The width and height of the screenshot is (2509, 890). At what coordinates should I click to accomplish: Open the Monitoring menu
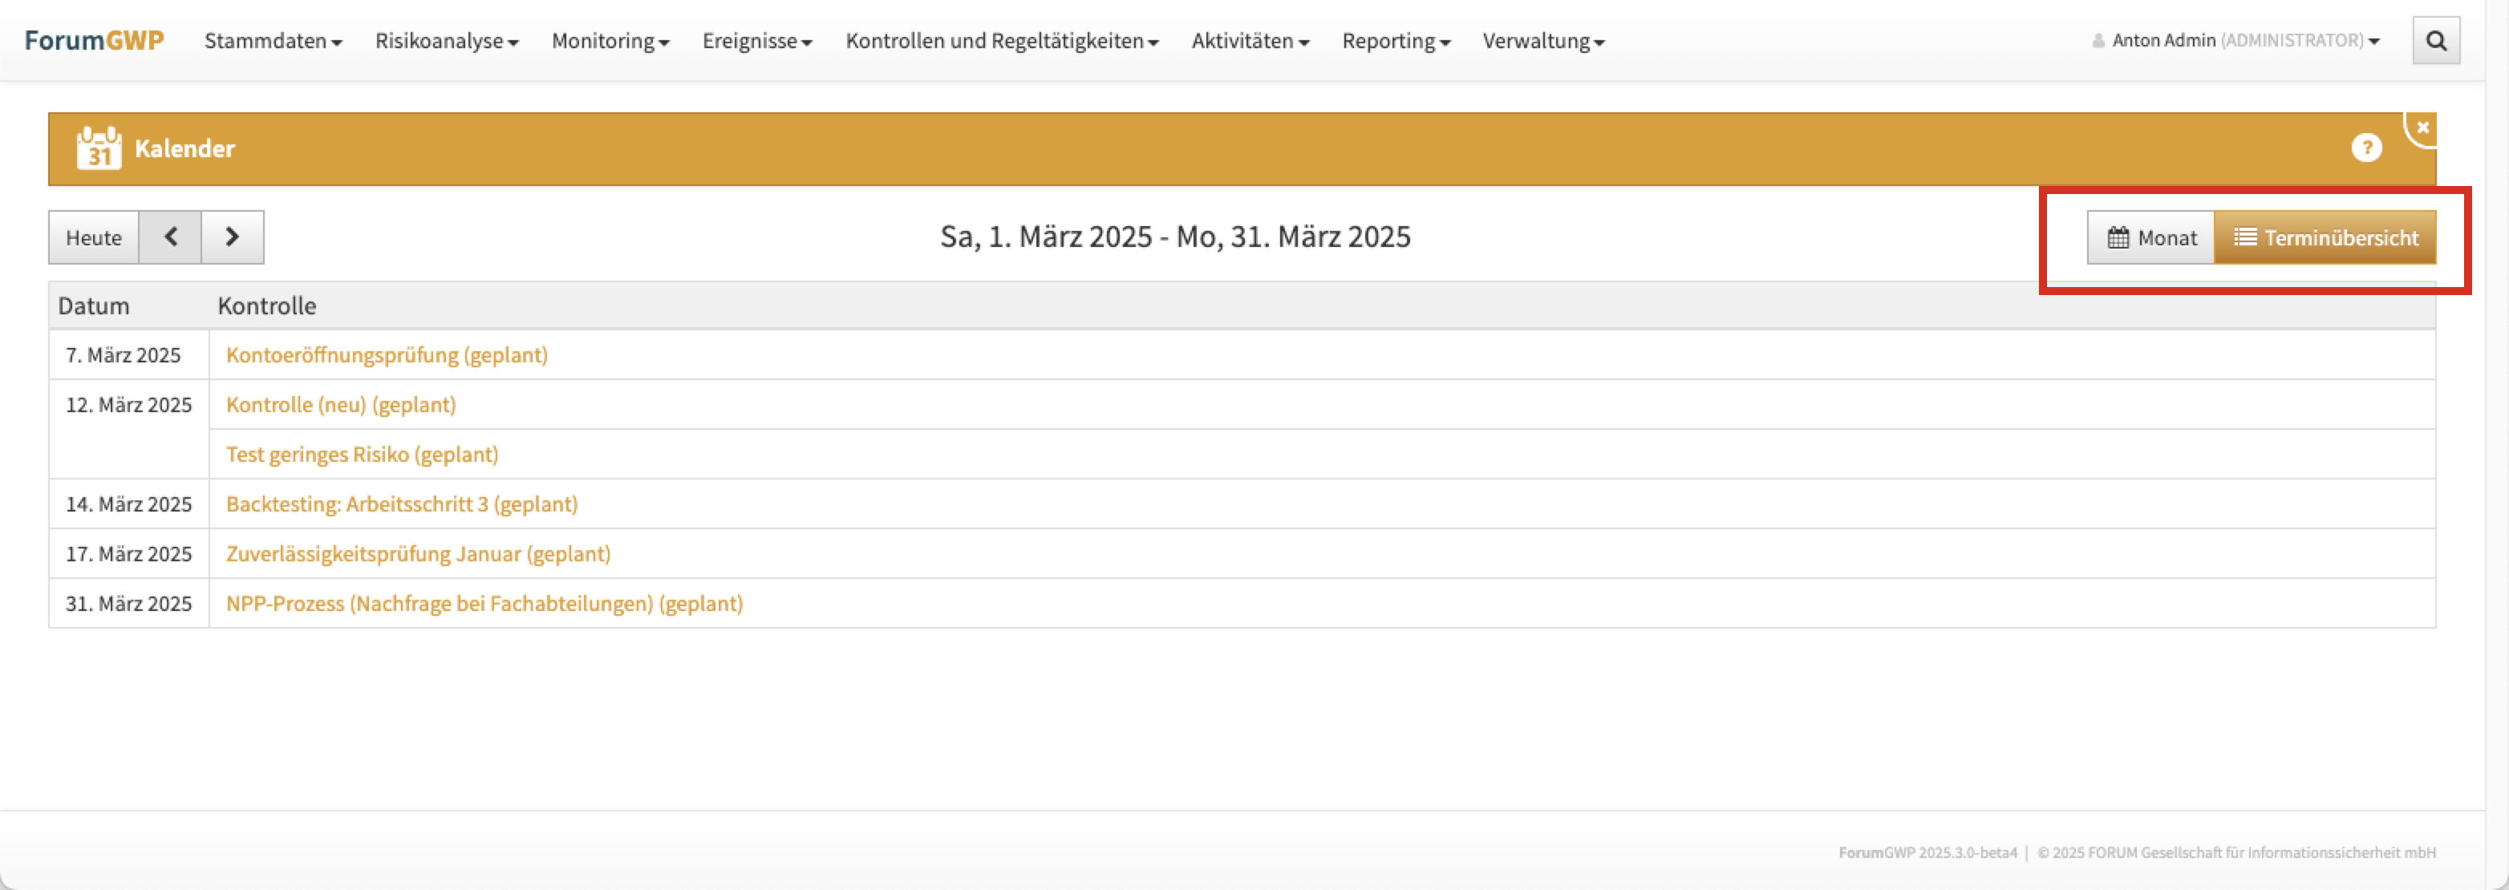(610, 41)
